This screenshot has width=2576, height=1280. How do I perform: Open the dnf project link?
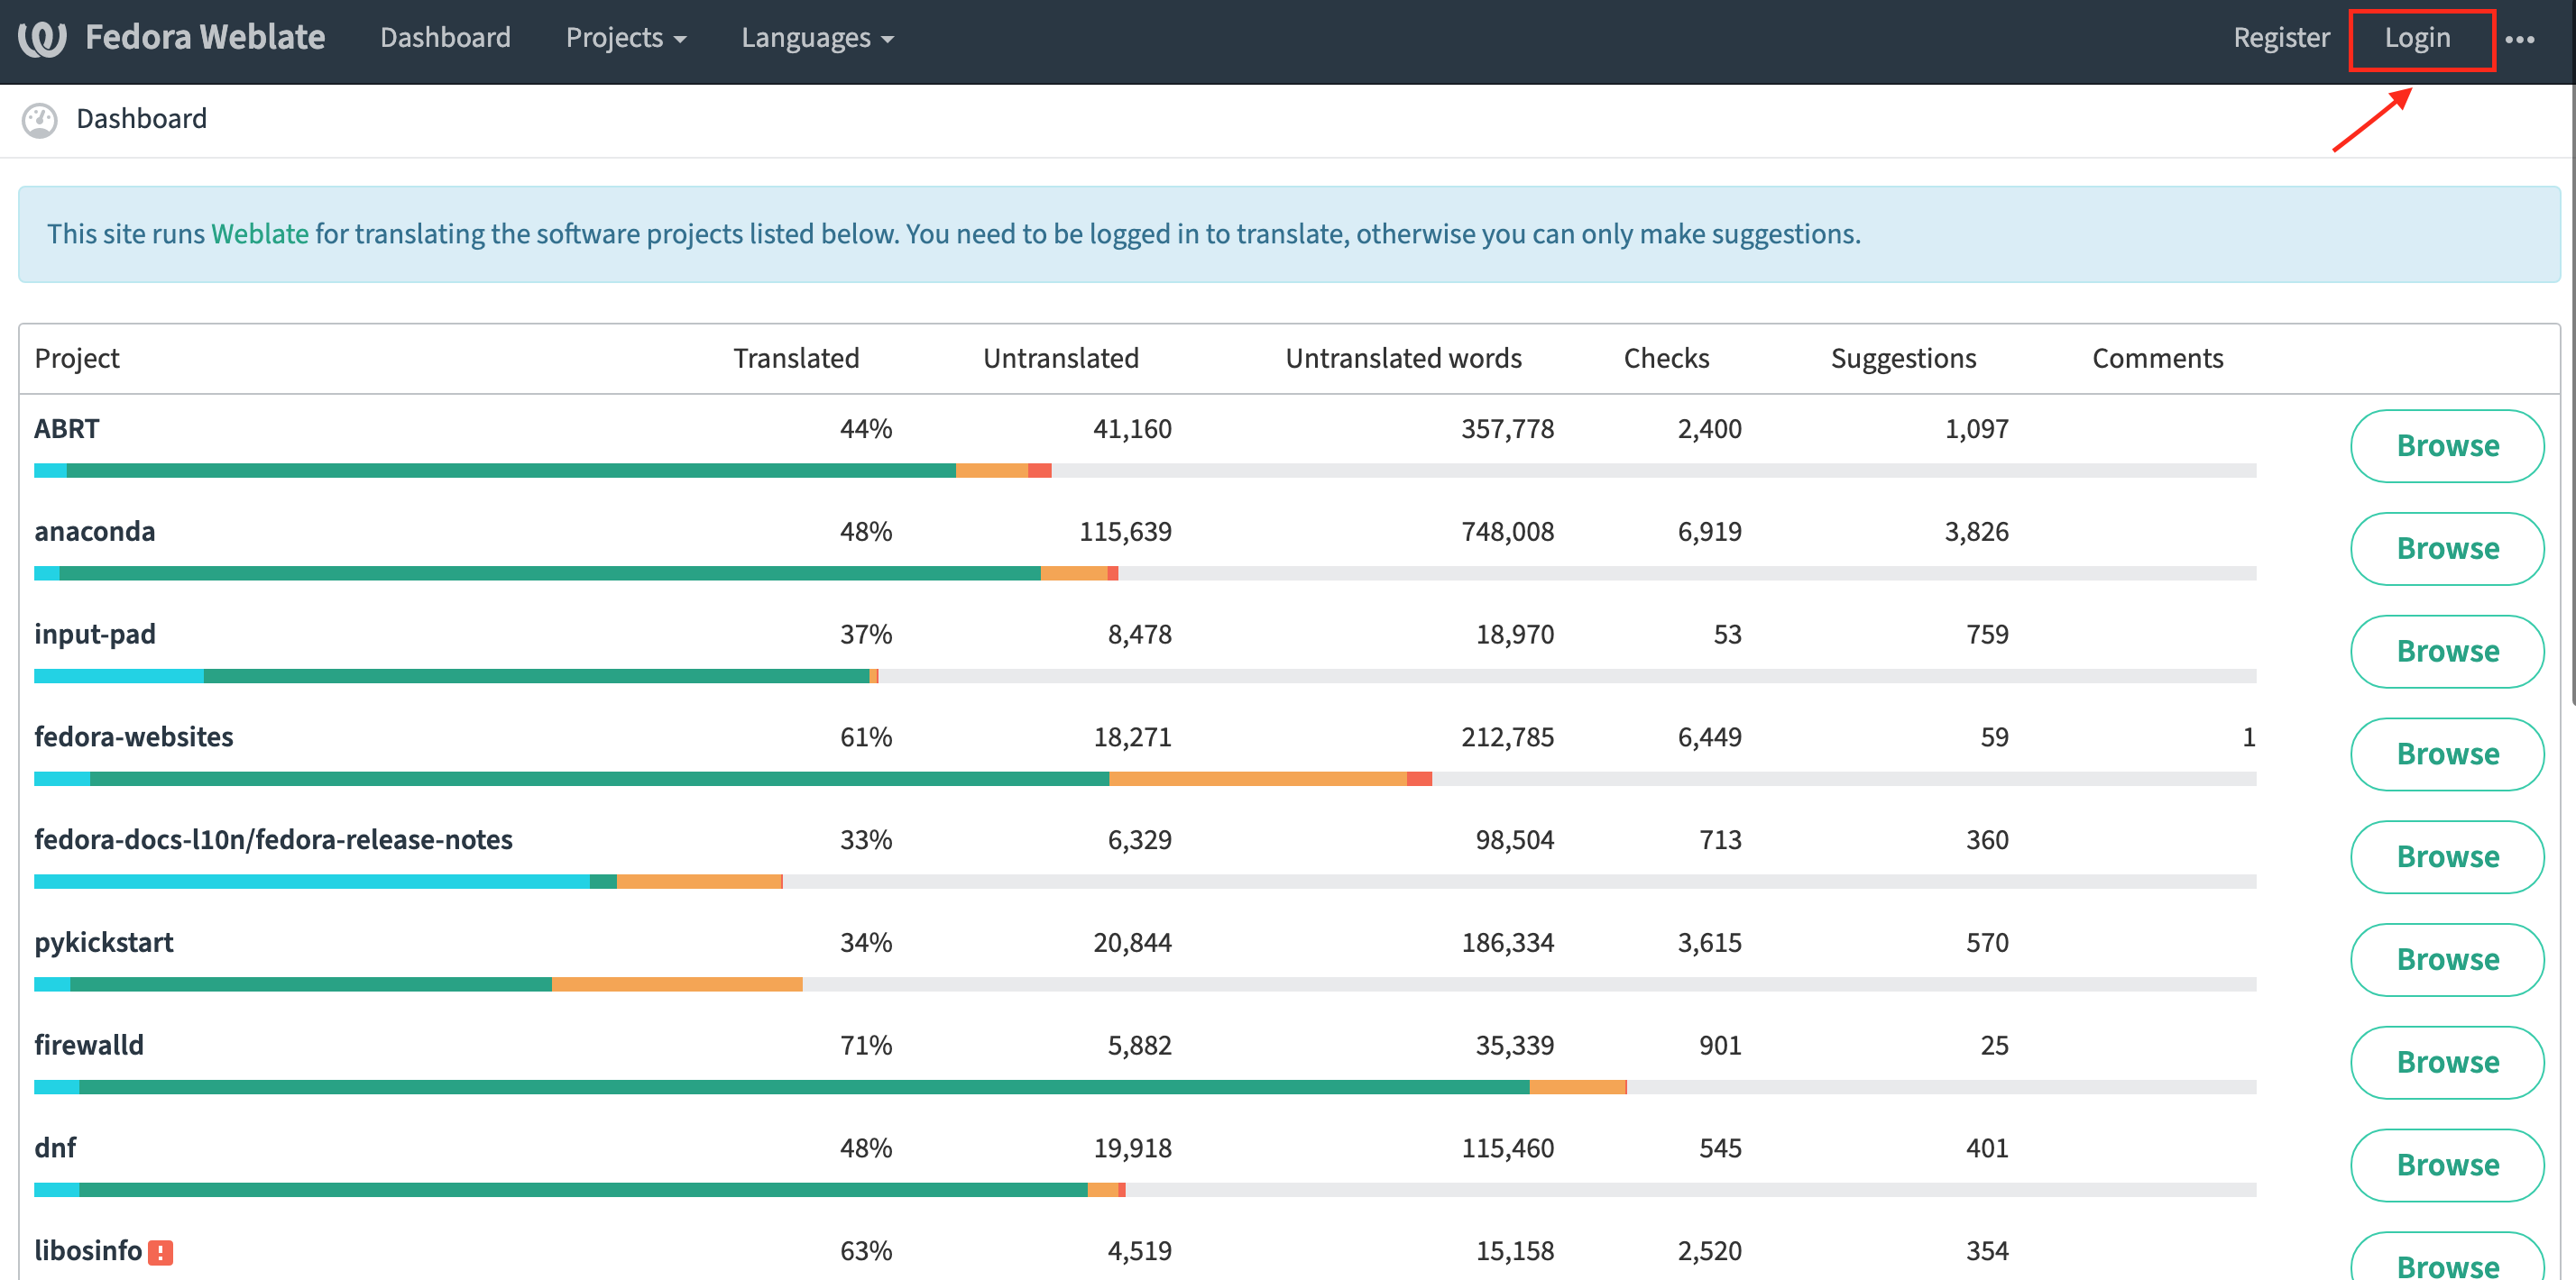coord(55,1149)
